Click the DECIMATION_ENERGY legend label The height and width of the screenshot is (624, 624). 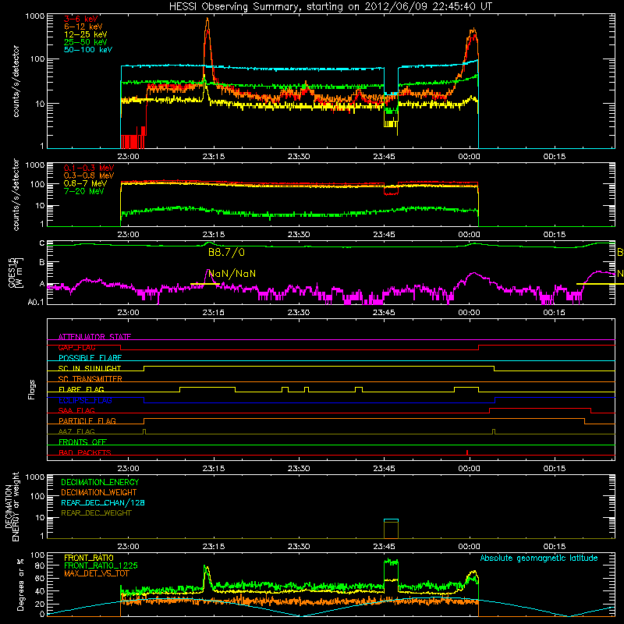tap(100, 482)
